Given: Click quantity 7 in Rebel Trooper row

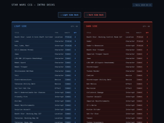Looking at the screenshot, I should (75, 67).
